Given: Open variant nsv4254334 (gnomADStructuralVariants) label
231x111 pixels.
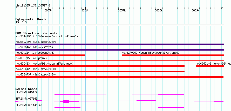Looking at the screenshot, I should click(x=44, y=64).
